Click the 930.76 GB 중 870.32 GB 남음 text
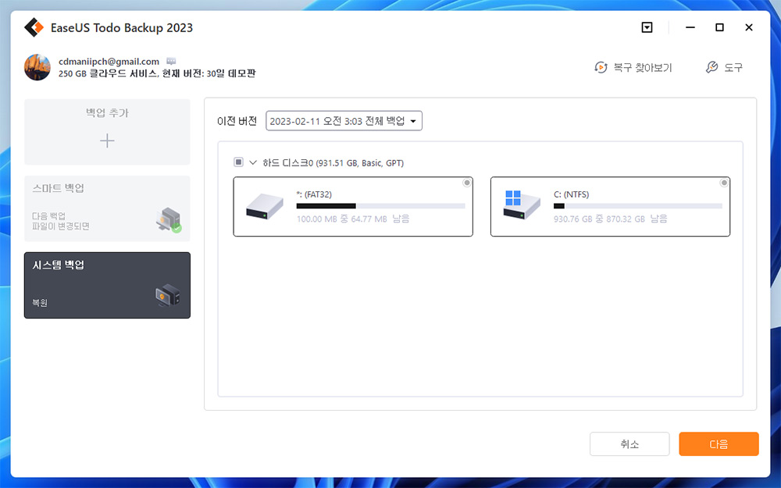Image resolution: width=781 pixels, height=488 pixels. [x=610, y=219]
